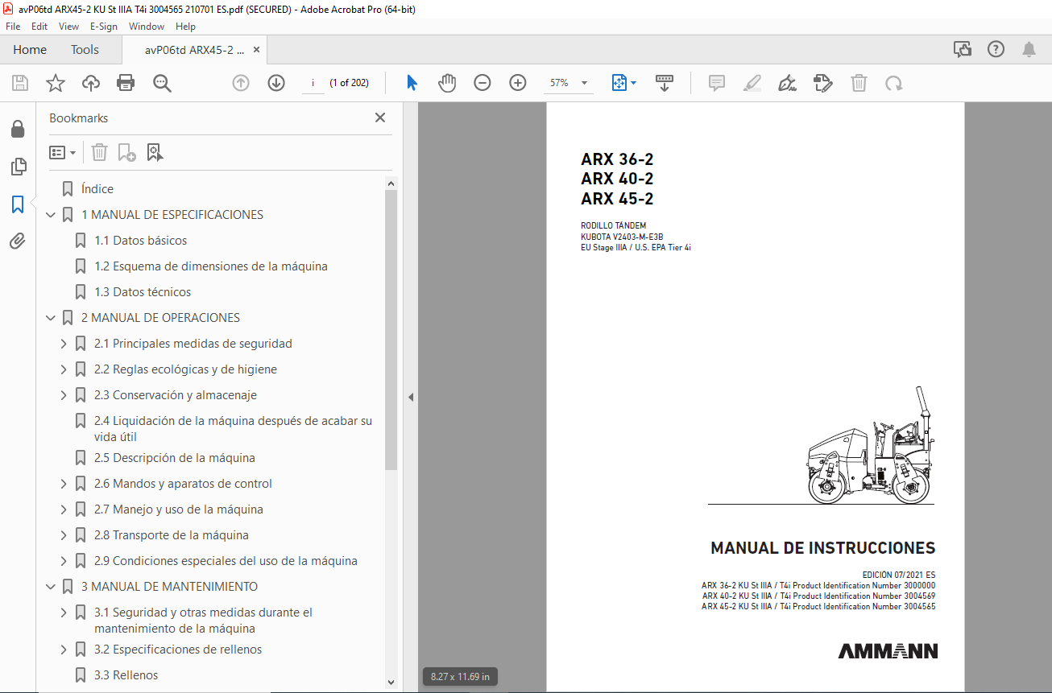This screenshot has width=1052, height=693.
Task: Open the sign document pen tool
Action: tap(788, 83)
